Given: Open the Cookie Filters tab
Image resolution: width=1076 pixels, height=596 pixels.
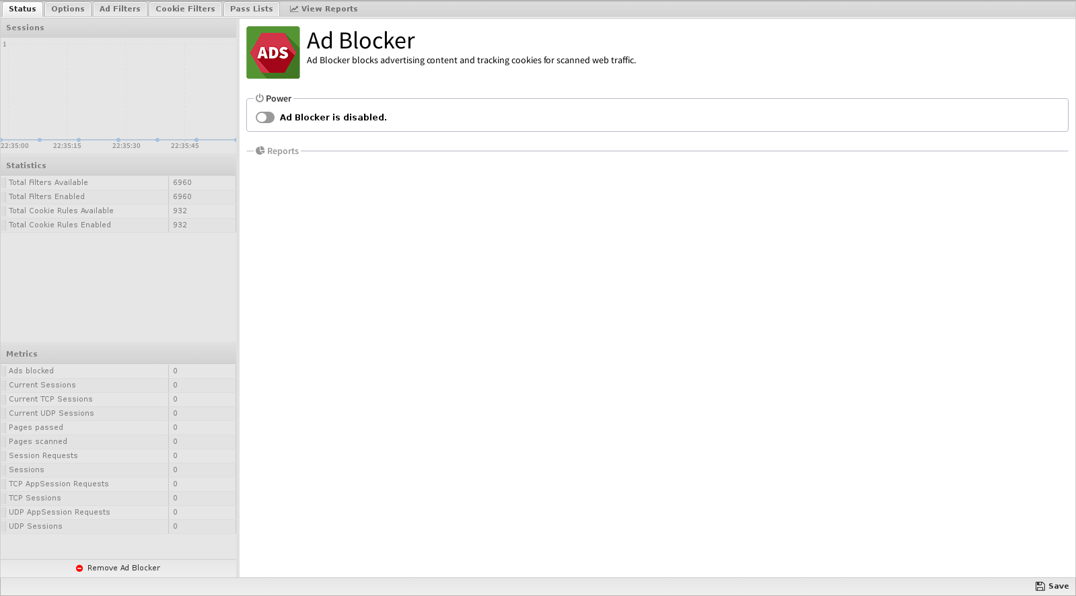Looking at the screenshot, I should [x=185, y=9].
